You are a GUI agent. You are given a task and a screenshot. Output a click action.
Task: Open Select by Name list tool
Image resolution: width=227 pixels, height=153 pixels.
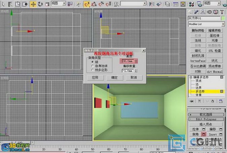[10, 4]
